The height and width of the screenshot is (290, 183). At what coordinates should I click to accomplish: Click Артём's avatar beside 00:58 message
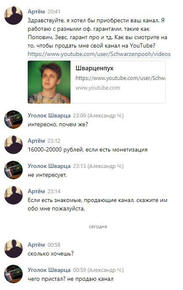(13, 249)
